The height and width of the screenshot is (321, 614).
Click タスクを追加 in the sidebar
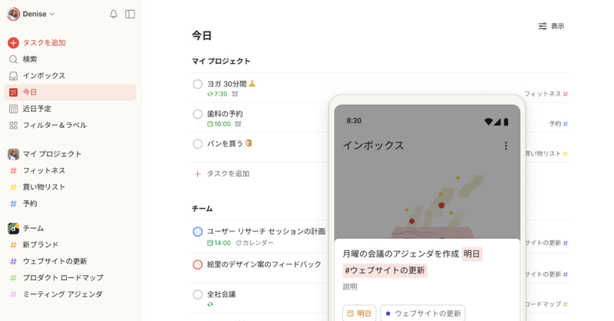pos(44,43)
